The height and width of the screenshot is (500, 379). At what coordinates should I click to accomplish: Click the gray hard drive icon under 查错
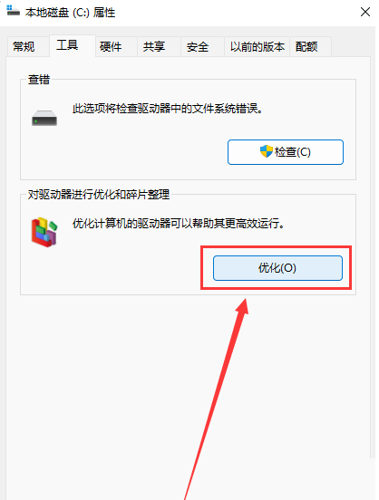pos(44,119)
